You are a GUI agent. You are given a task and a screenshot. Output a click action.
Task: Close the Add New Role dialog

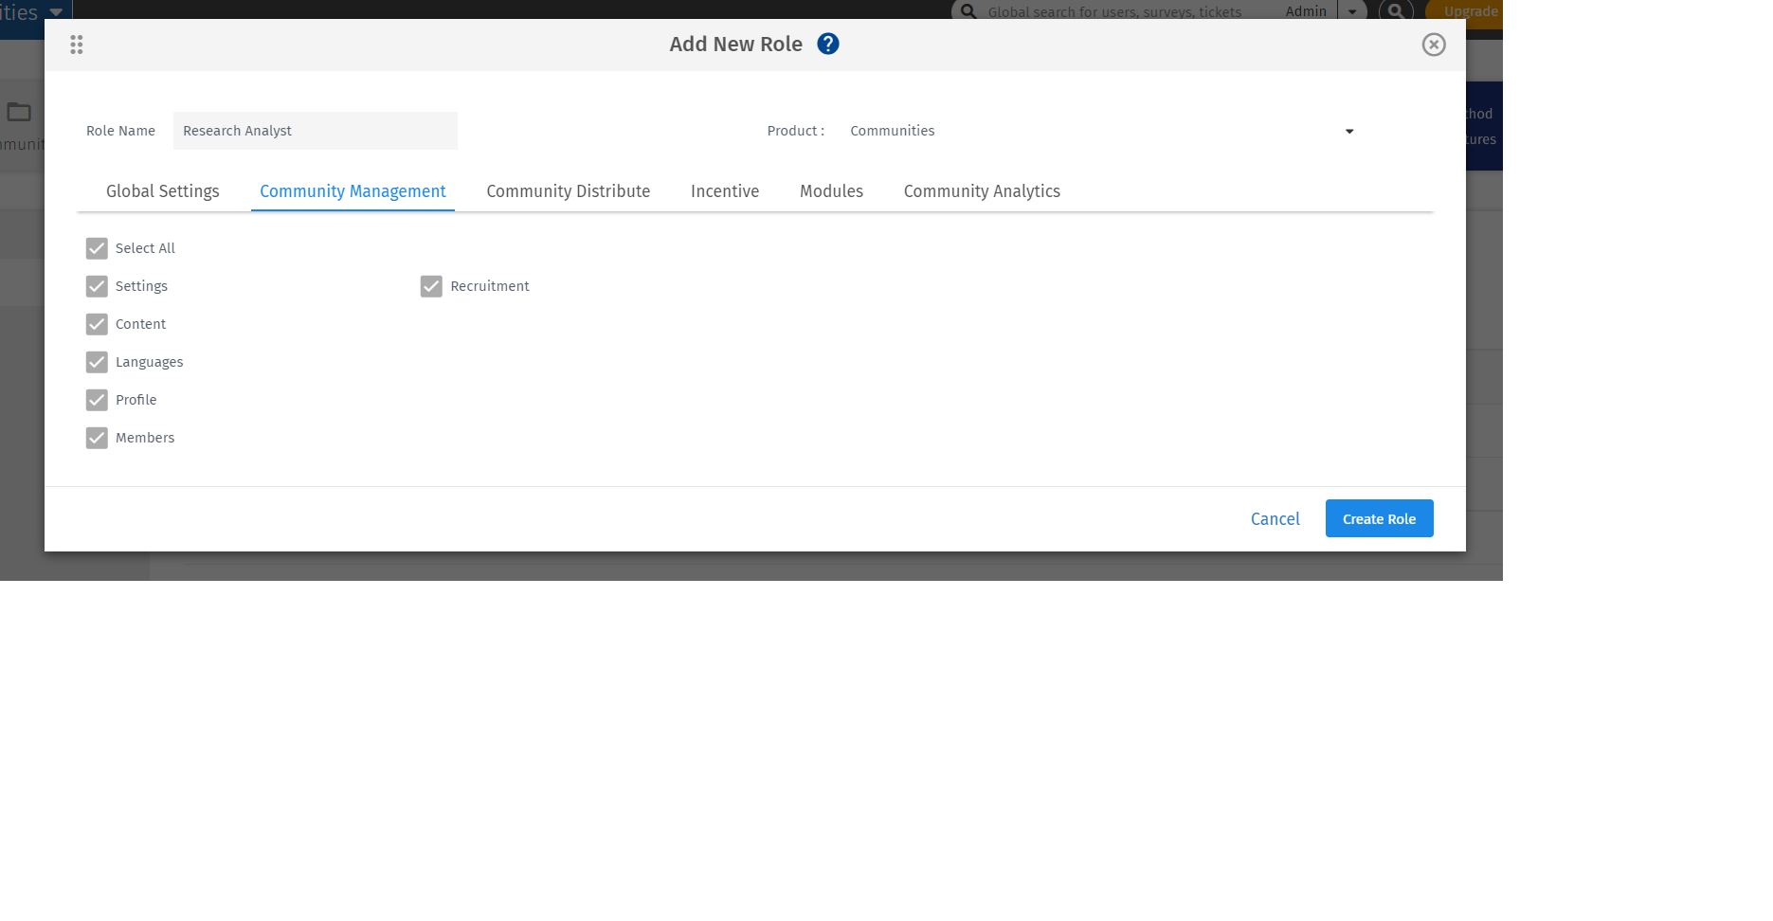(1434, 45)
